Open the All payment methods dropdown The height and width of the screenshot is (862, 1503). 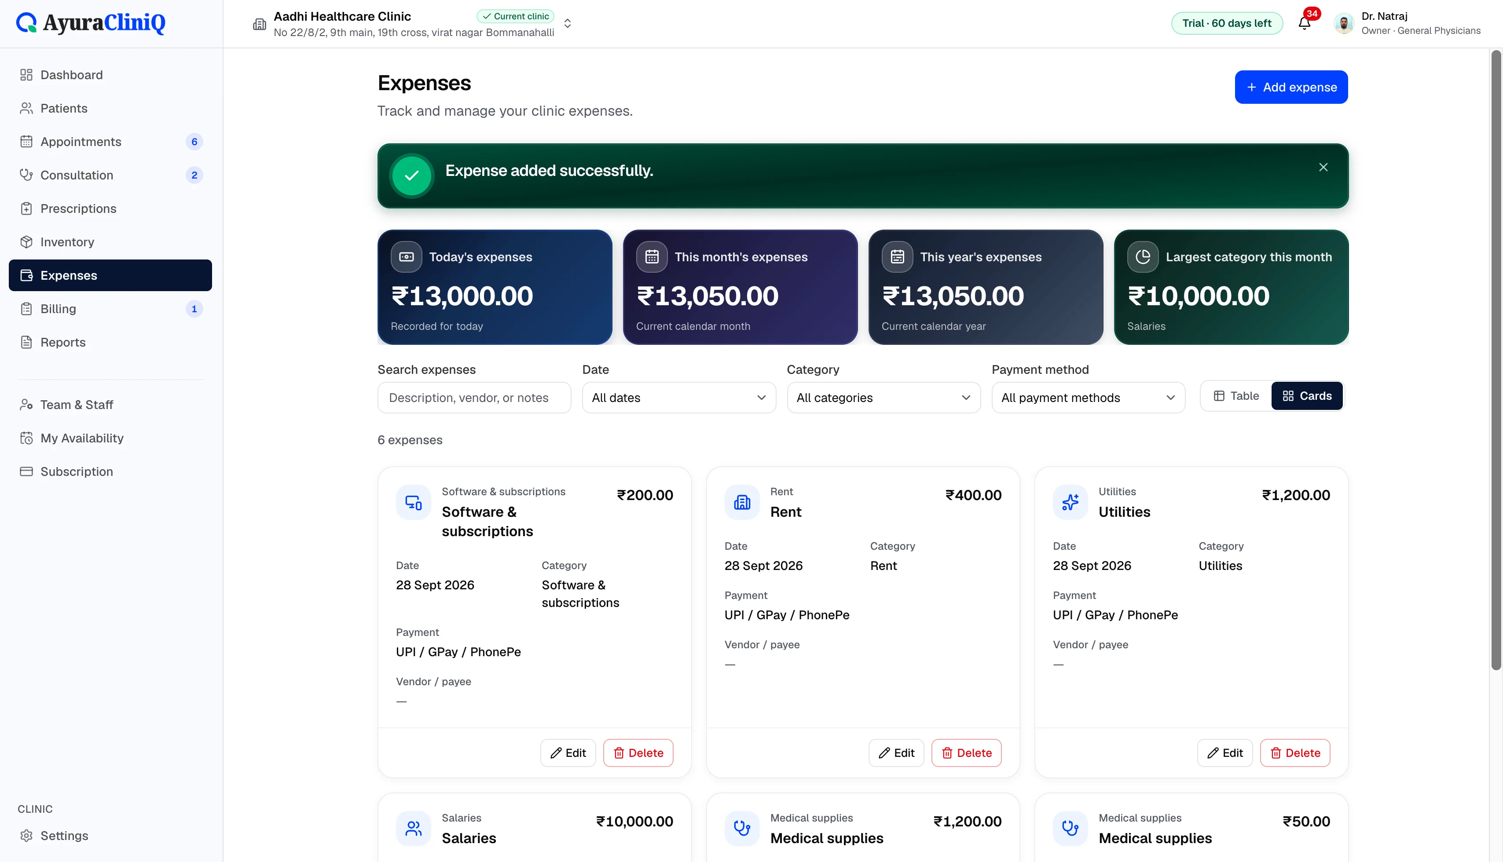tap(1088, 398)
